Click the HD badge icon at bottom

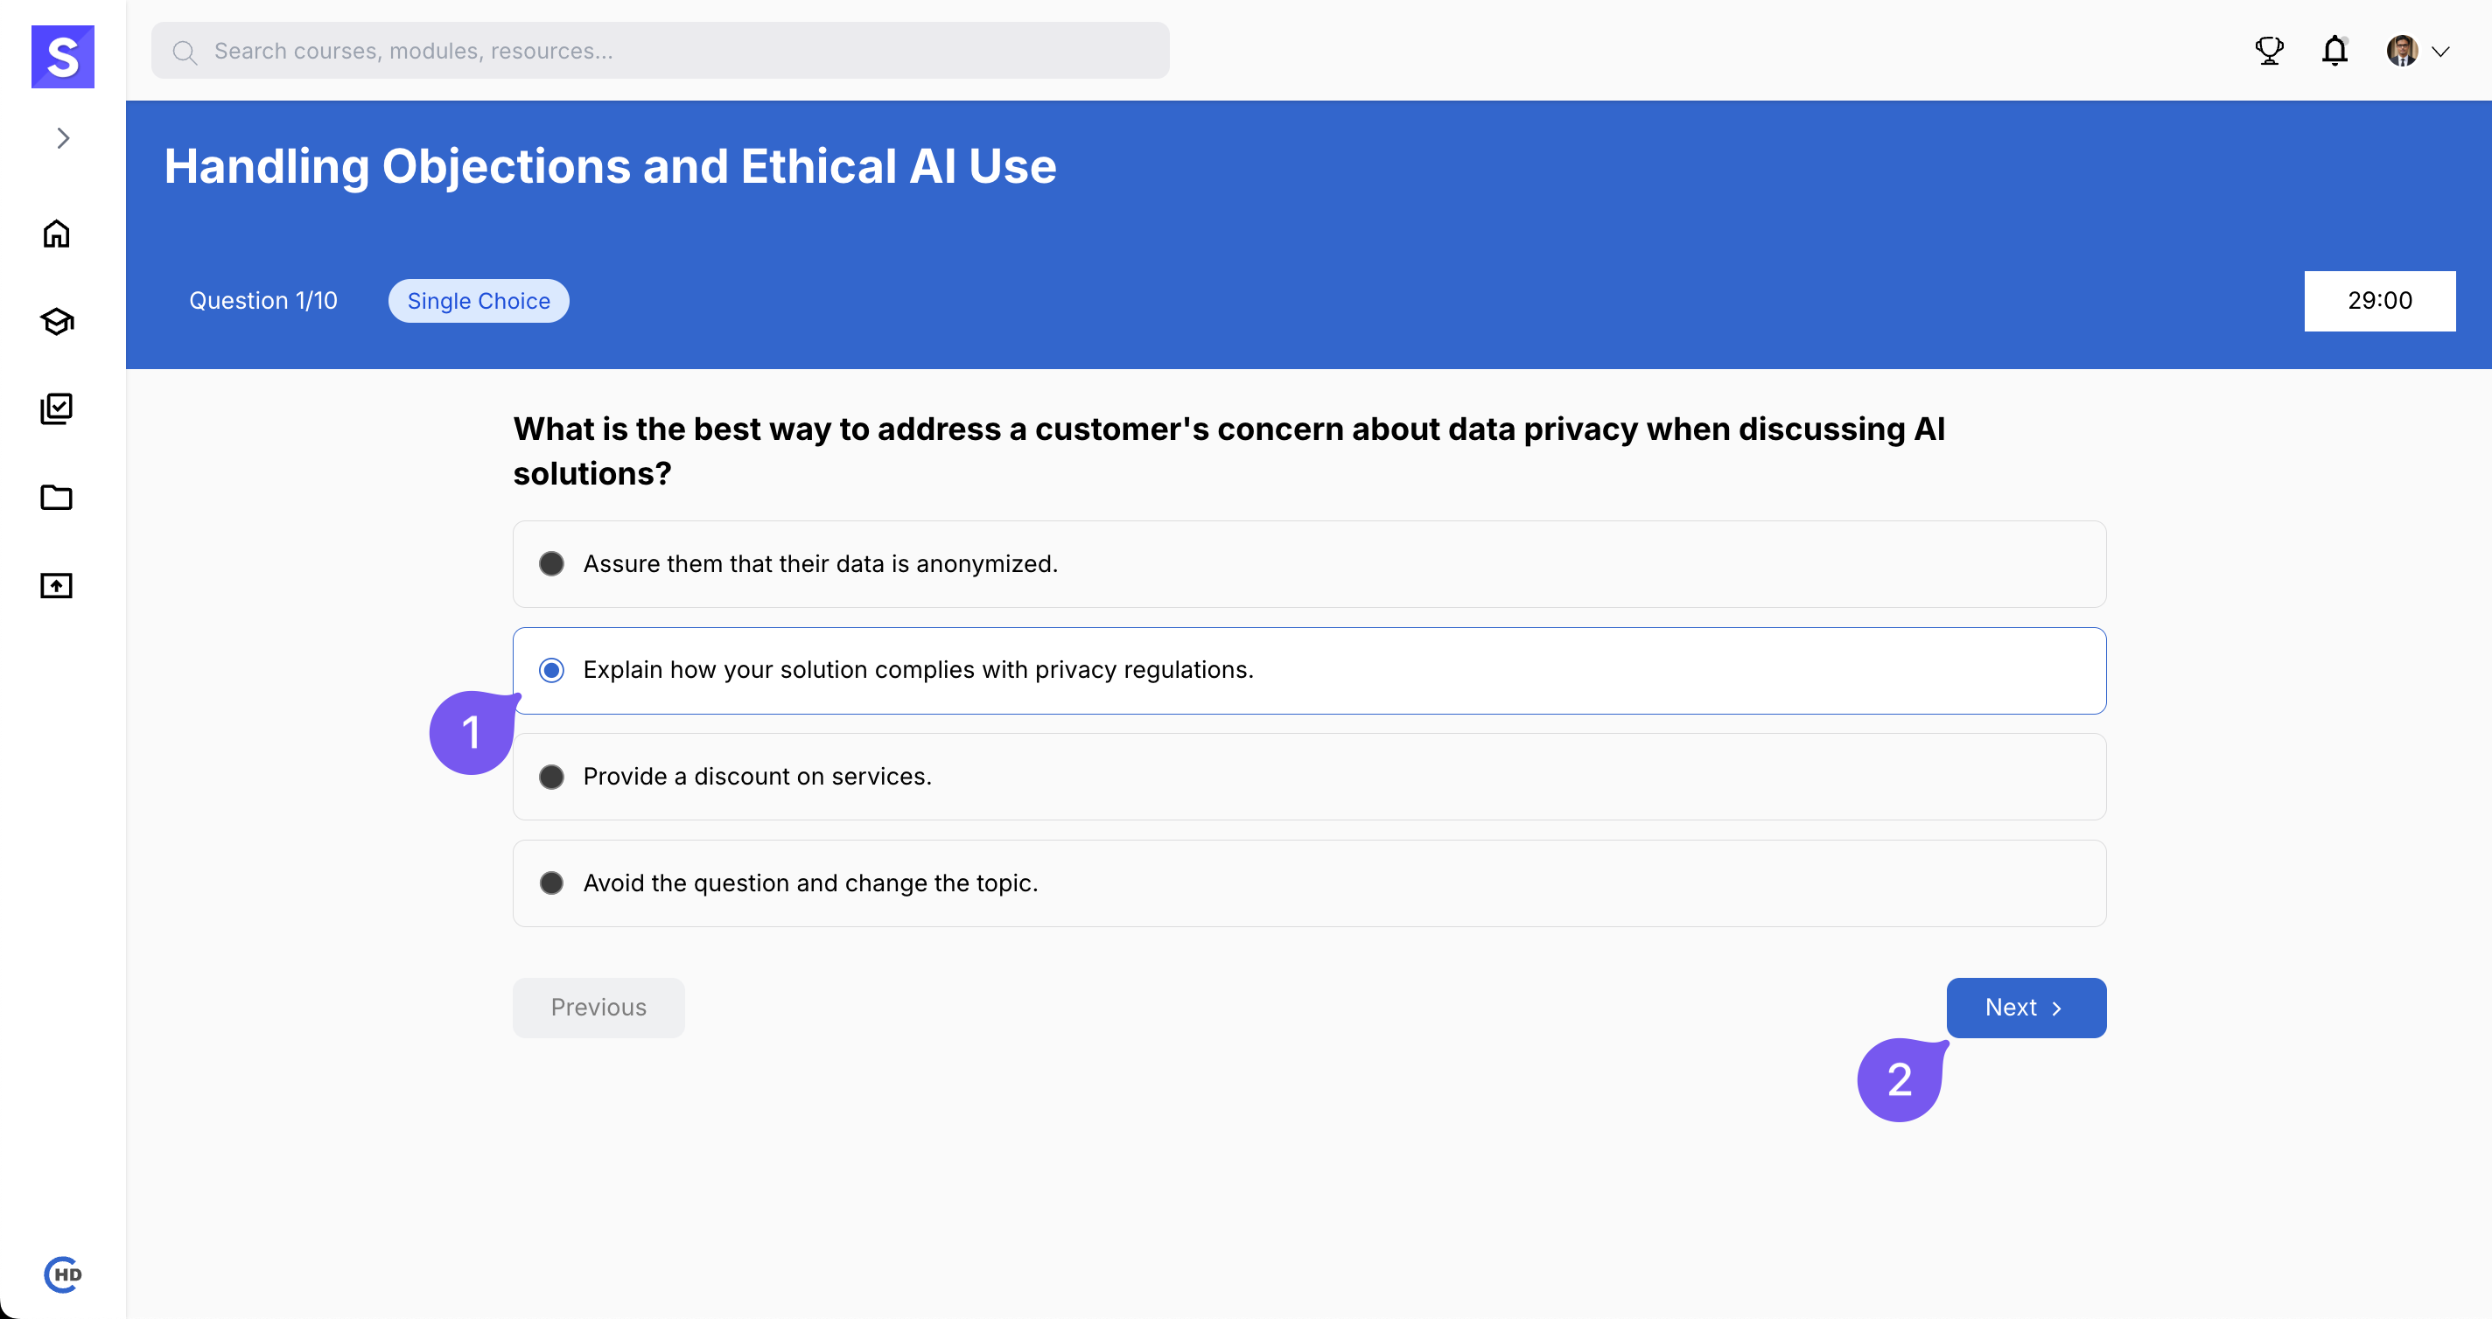click(x=63, y=1274)
